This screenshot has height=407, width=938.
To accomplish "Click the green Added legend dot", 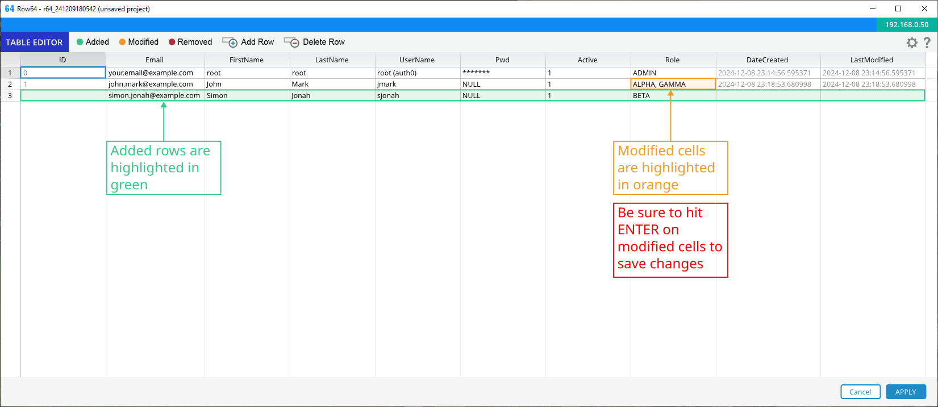I will pos(80,42).
